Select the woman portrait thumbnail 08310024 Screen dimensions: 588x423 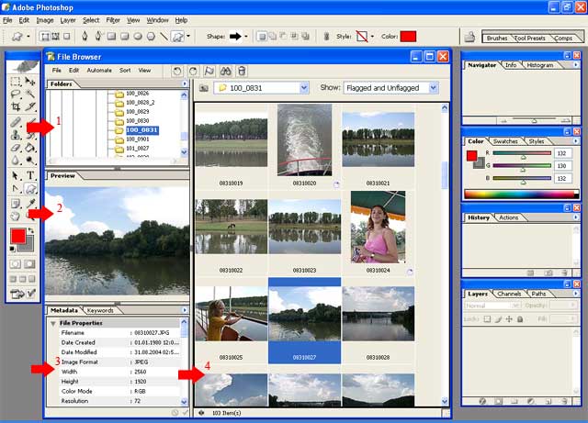[378, 227]
